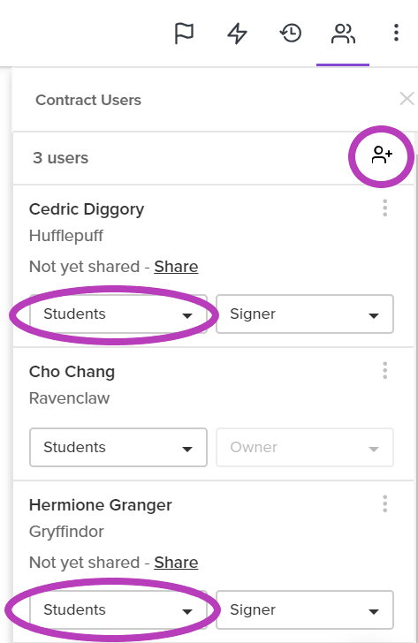Click the Cho Chang user name
This screenshot has width=418, height=643.
72,372
